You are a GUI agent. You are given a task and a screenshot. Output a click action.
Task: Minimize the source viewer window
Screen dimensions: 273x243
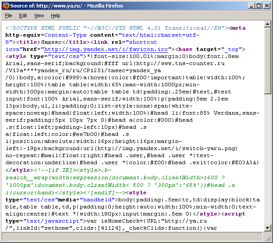click(251, 6)
